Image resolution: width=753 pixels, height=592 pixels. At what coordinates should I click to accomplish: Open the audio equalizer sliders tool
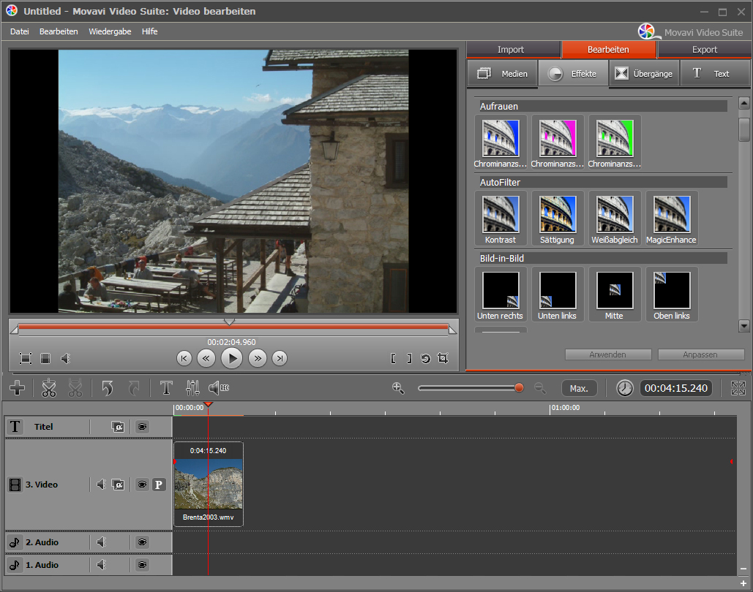coord(192,388)
